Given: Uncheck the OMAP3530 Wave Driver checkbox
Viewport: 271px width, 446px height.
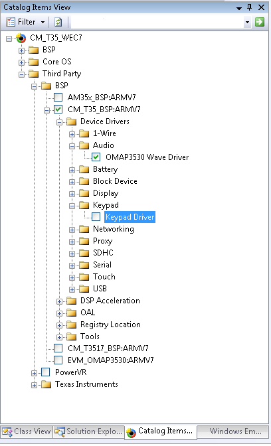Looking at the screenshot, I should click(x=96, y=157).
